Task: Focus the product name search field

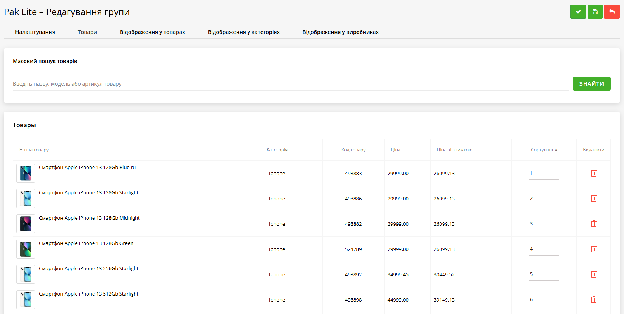Action: [x=291, y=84]
